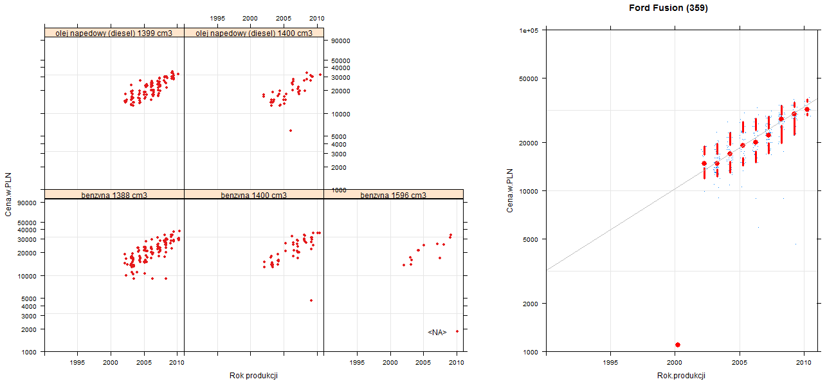Click "1995" on the top axis above diesel 1400 panel
836x386 pixels.
click(x=217, y=18)
